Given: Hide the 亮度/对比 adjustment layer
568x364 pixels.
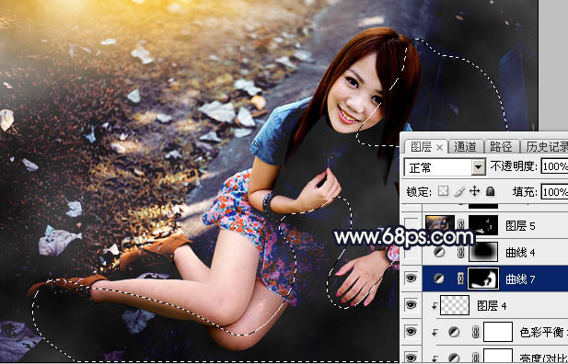Looking at the screenshot, I should point(411,358).
